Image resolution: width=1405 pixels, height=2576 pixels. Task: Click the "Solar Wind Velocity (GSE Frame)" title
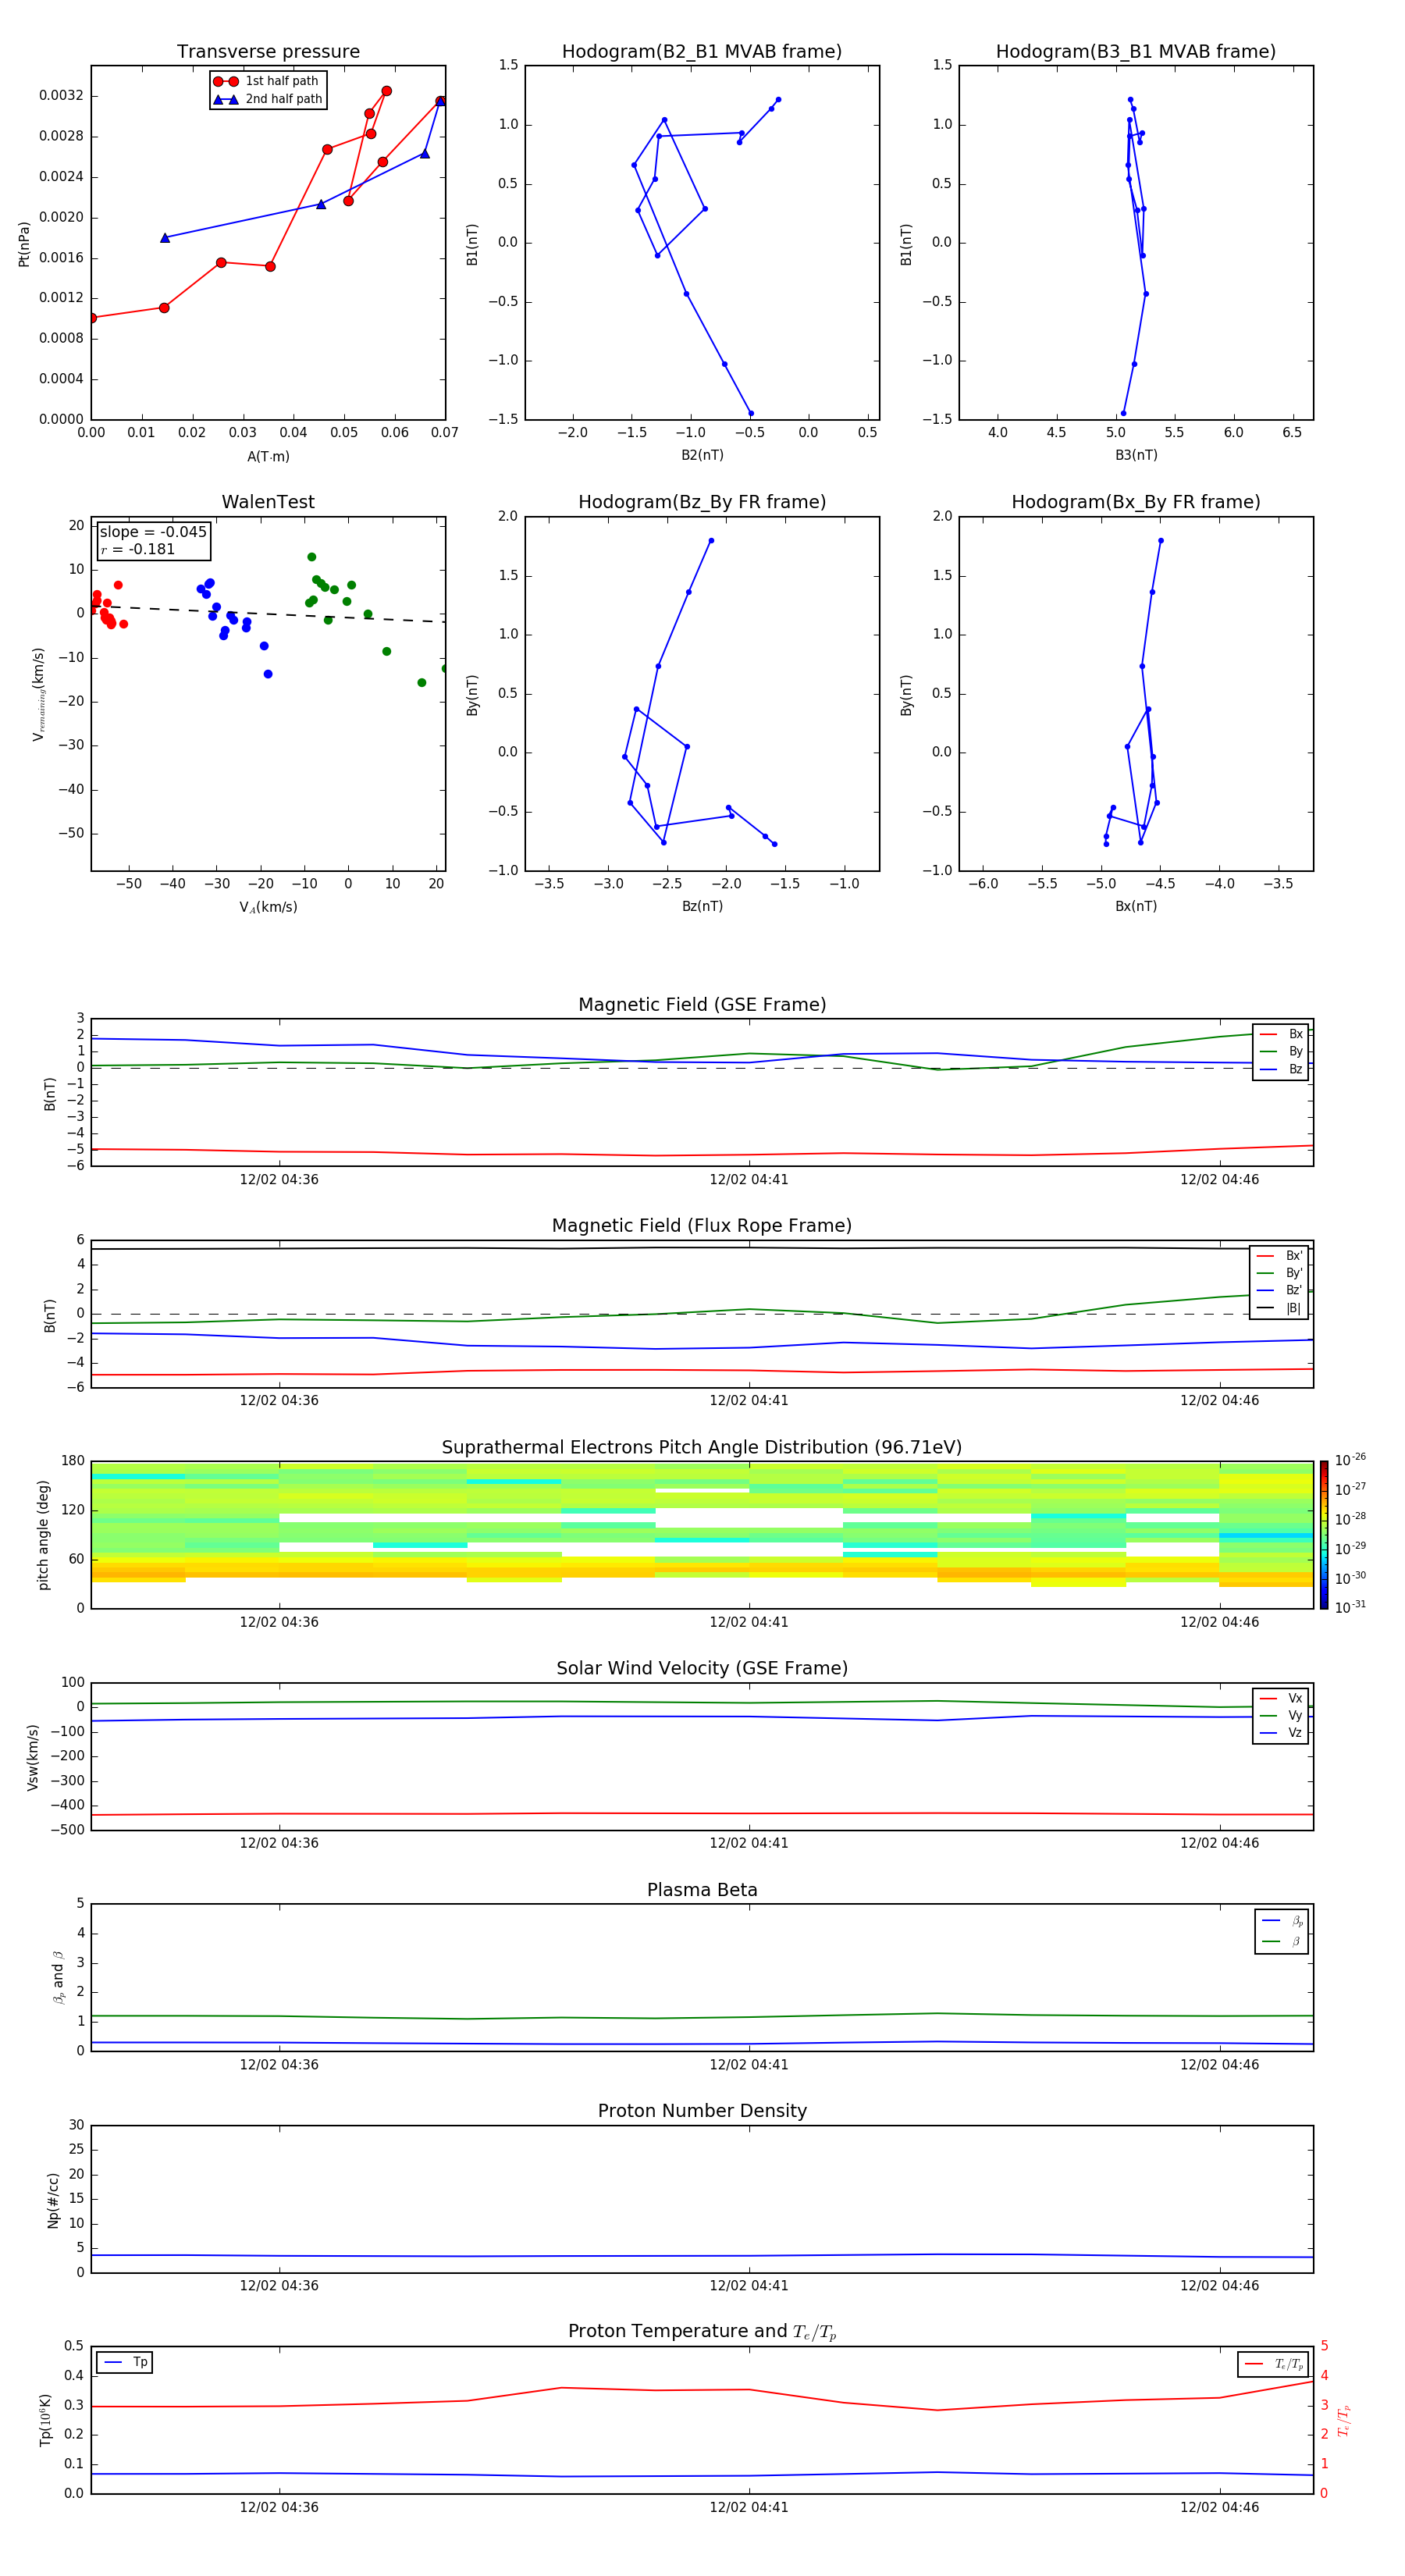pyautogui.click(x=702, y=1669)
